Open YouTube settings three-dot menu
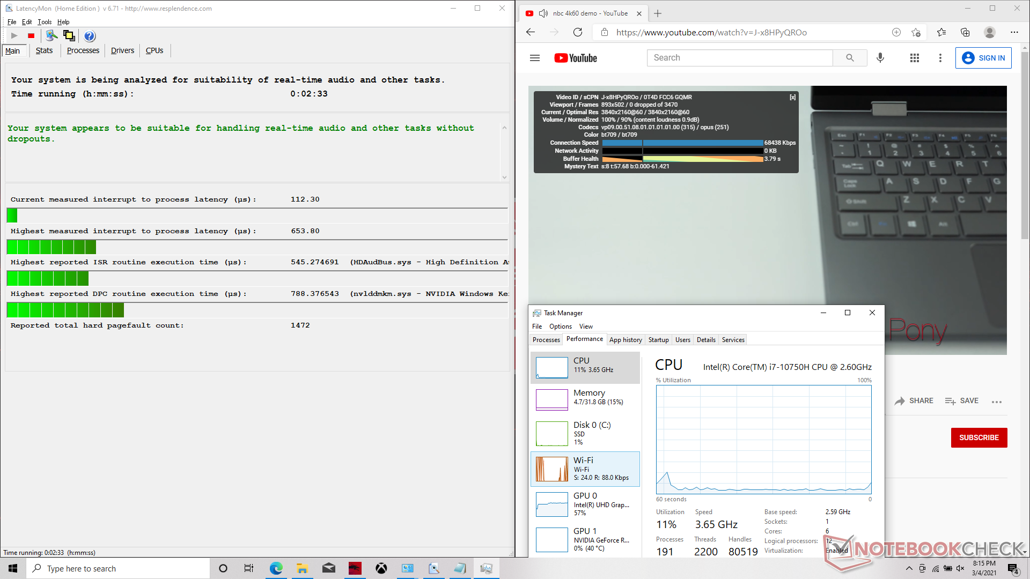 (x=940, y=58)
